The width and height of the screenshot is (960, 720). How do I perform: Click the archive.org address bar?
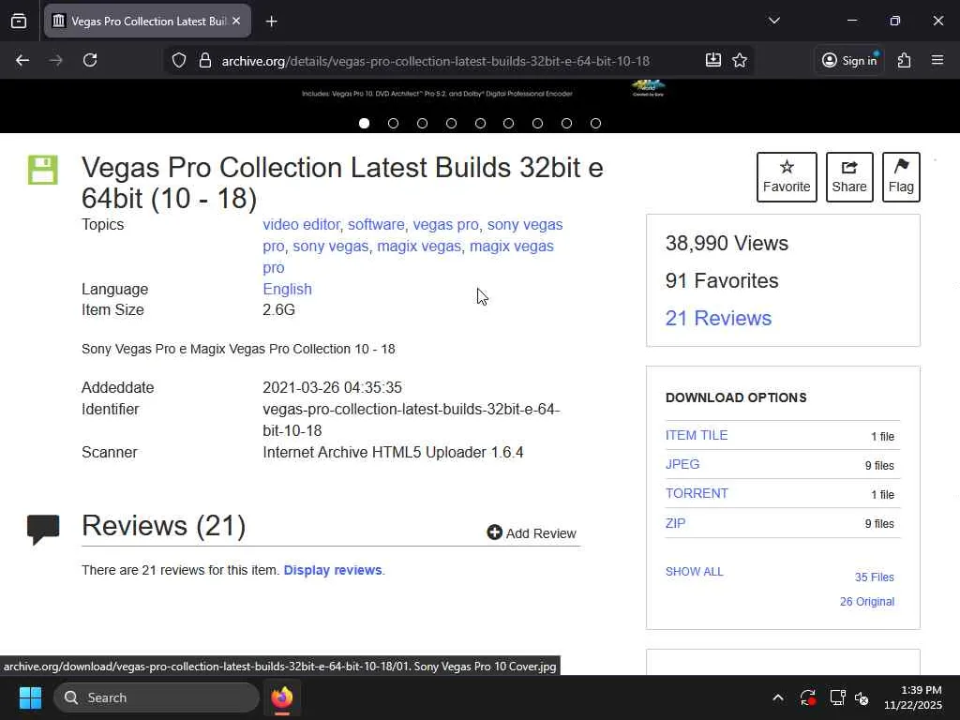[435, 61]
